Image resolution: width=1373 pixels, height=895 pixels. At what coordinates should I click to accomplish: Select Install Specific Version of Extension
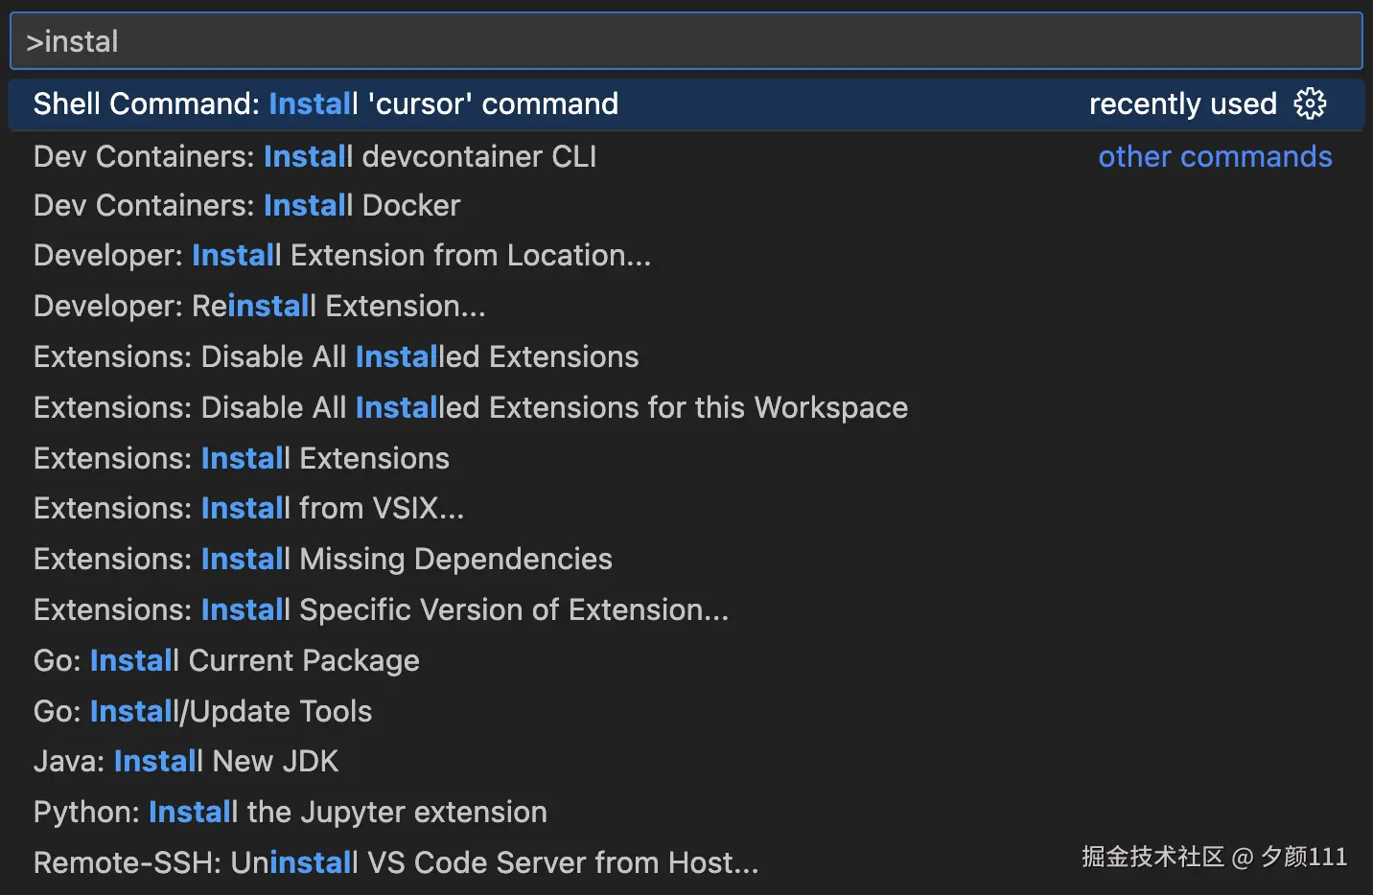click(381, 610)
